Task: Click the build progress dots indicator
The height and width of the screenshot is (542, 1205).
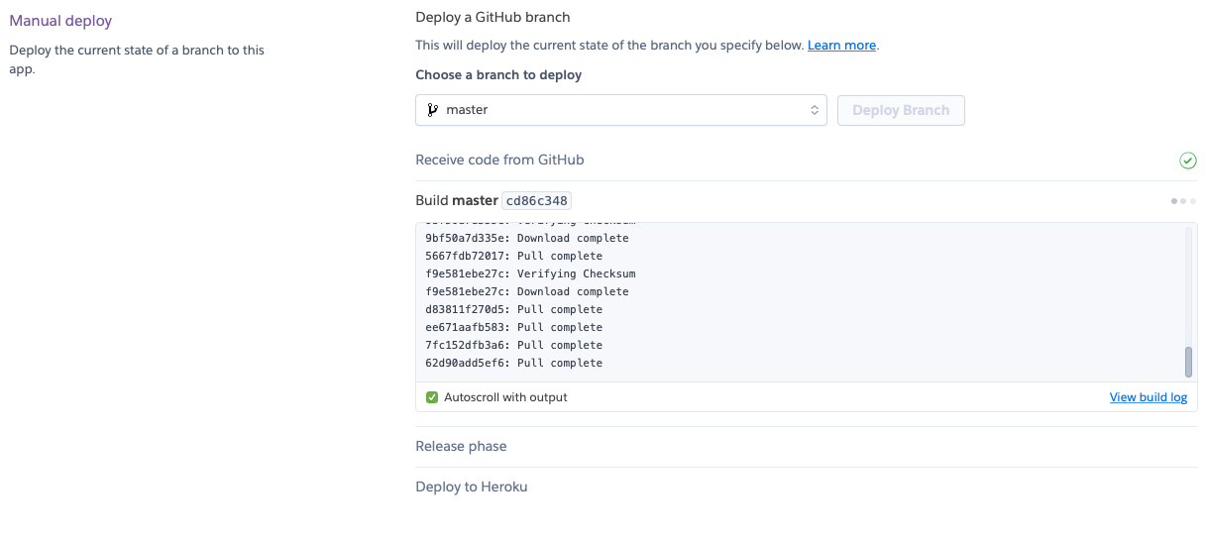Action: click(x=1183, y=201)
